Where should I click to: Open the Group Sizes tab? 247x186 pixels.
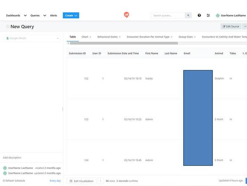pyautogui.click(x=185, y=37)
